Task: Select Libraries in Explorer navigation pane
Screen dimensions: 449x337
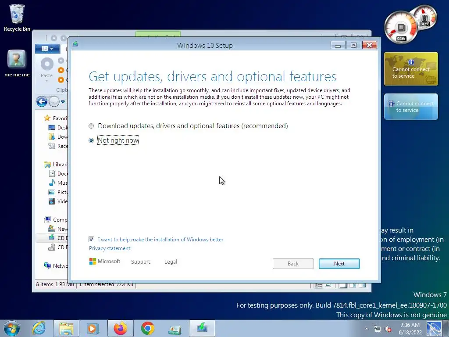Action: click(x=56, y=165)
